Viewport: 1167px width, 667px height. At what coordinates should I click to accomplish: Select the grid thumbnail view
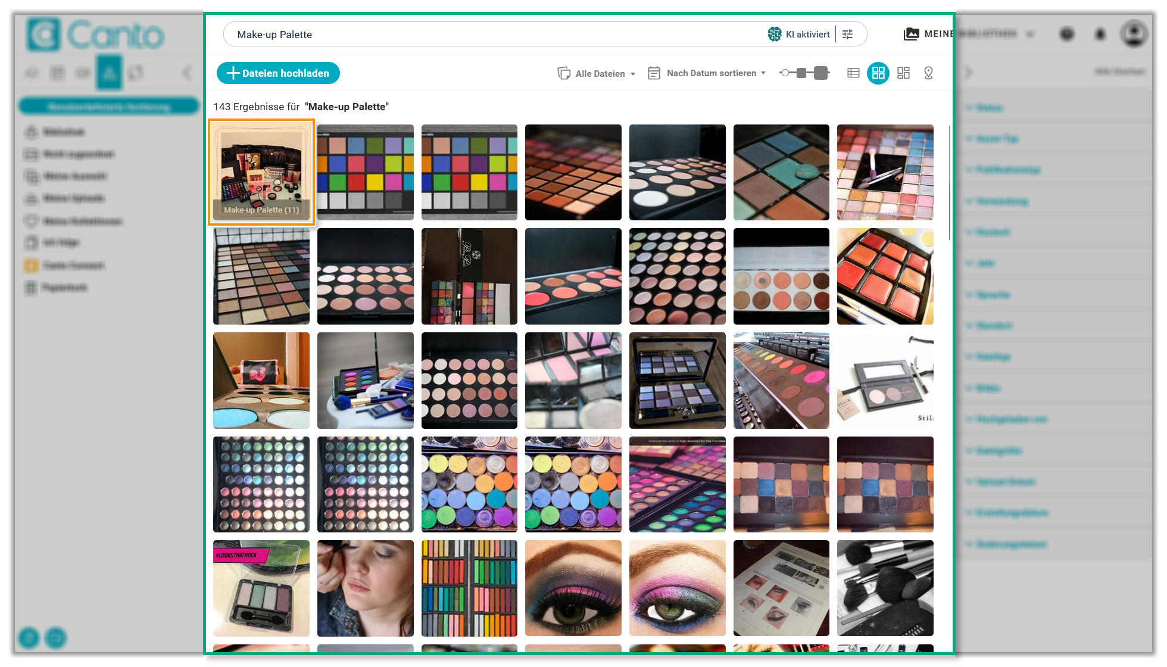pyautogui.click(x=878, y=73)
